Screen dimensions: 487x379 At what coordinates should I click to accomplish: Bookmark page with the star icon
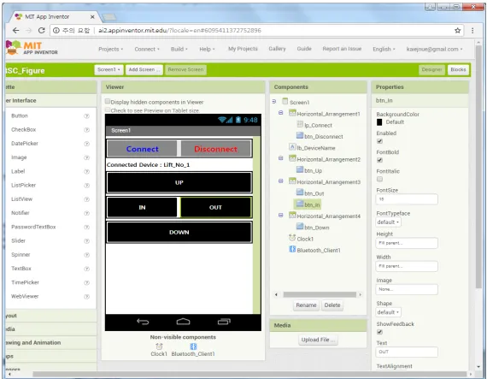[x=457, y=30]
